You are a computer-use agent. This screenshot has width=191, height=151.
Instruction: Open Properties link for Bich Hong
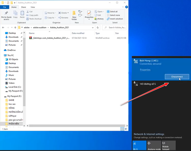click(x=145, y=70)
